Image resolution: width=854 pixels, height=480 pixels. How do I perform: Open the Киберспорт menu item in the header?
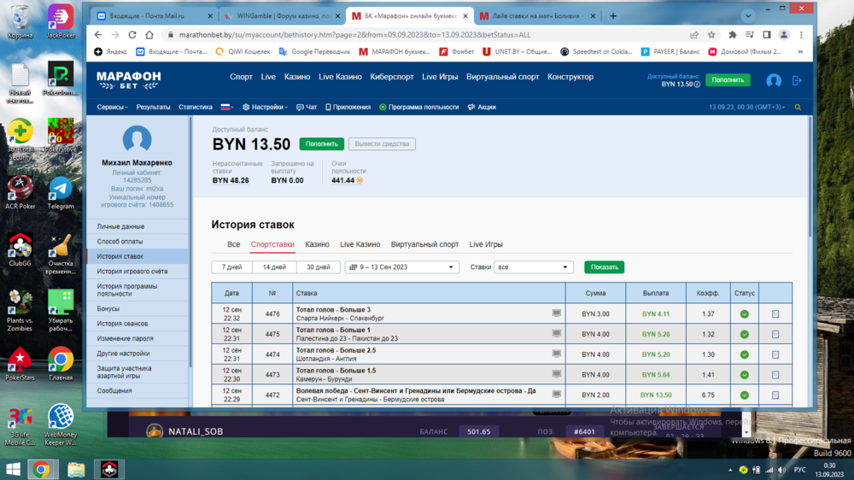click(x=392, y=77)
